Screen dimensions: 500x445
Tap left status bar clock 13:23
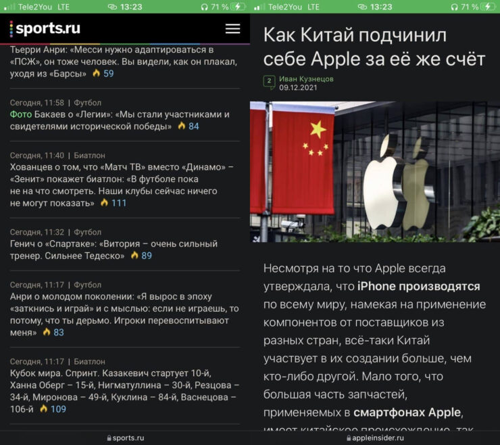[131, 7]
